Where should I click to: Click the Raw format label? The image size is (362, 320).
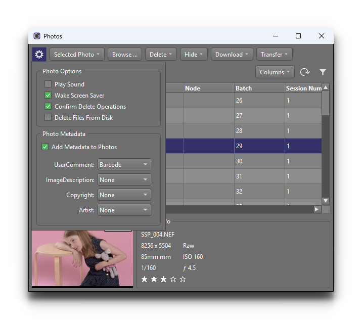[x=189, y=245]
